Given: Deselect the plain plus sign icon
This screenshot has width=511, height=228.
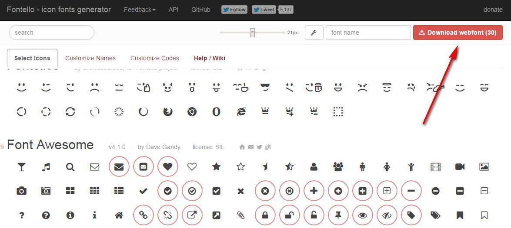Looking at the screenshot, I should pyautogui.click(x=314, y=191).
